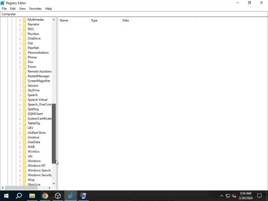The width and height of the screenshot is (268, 201).
Task: Expand the NGC key
Action: [x=20, y=29]
